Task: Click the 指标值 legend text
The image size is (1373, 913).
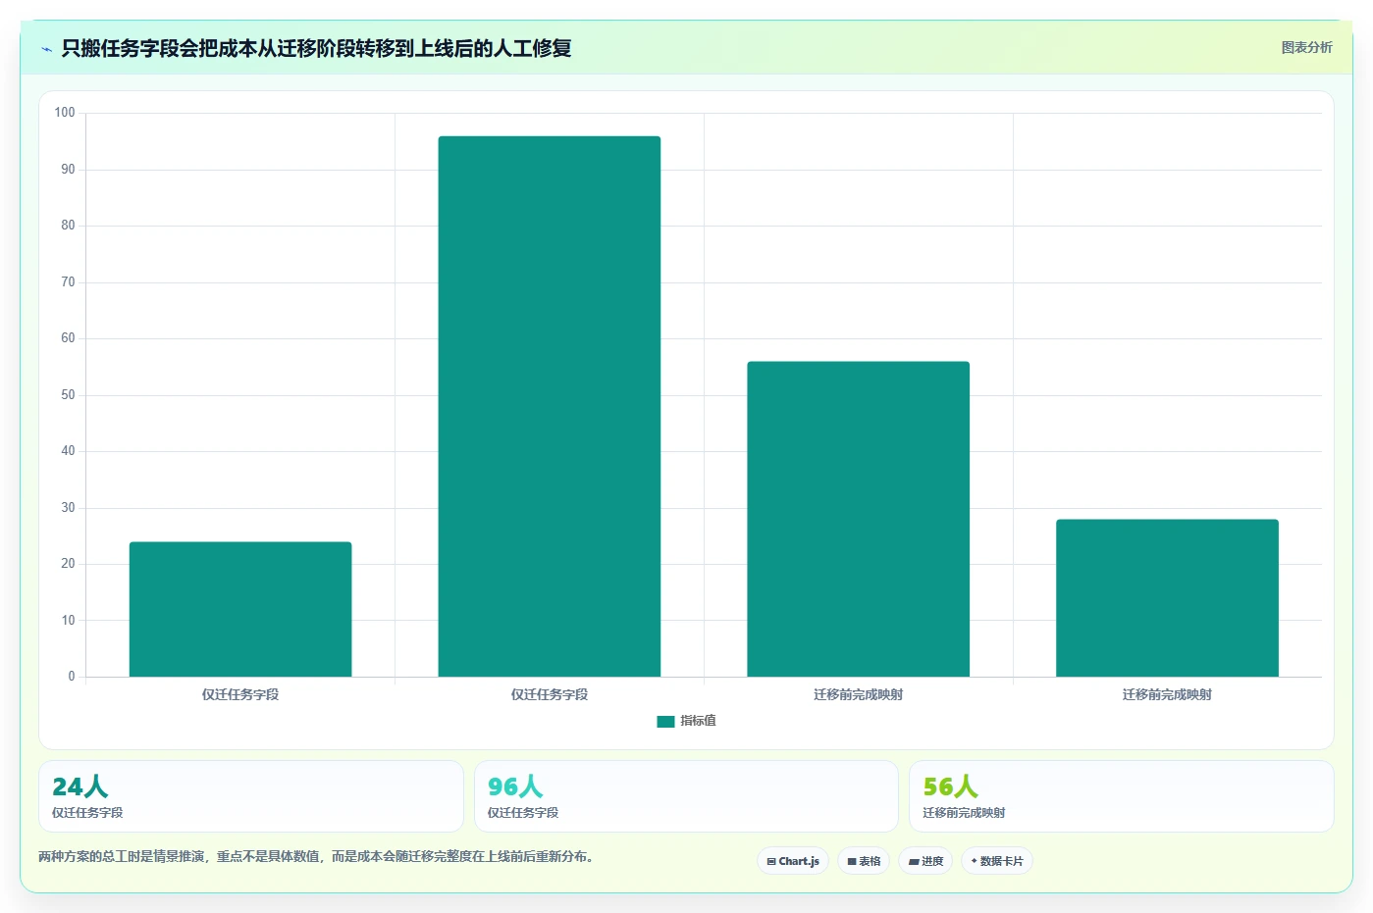Action: tap(698, 721)
